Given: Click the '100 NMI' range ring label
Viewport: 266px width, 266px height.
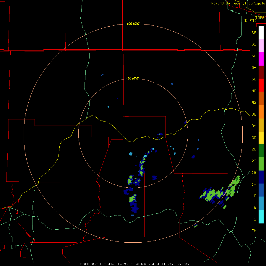Looking at the screenshot, I should [133, 24].
